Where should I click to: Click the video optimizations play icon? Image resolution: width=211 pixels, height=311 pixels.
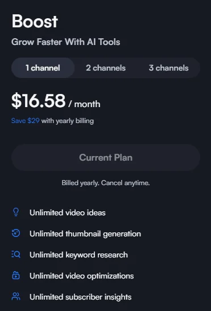[16, 275]
